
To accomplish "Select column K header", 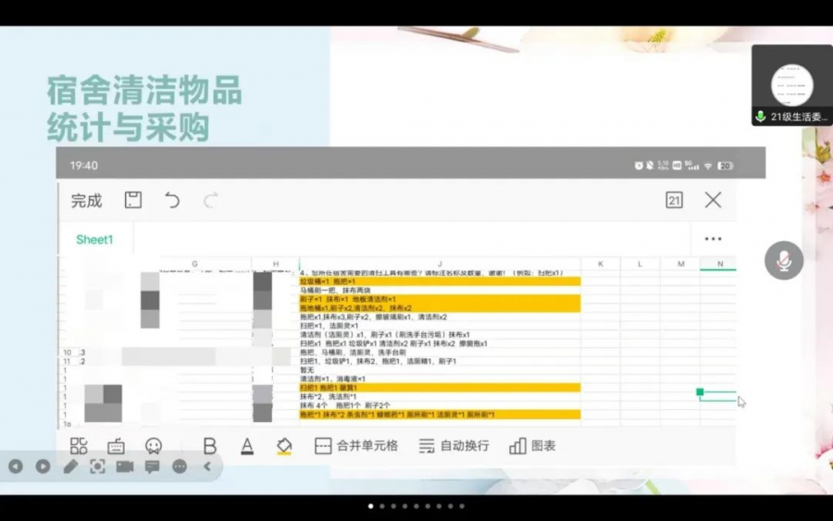I will coord(601,265).
